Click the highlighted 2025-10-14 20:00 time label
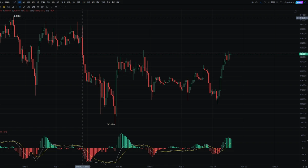Image resolution: width=308 pixels, height=168 pixels. click(82, 166)
